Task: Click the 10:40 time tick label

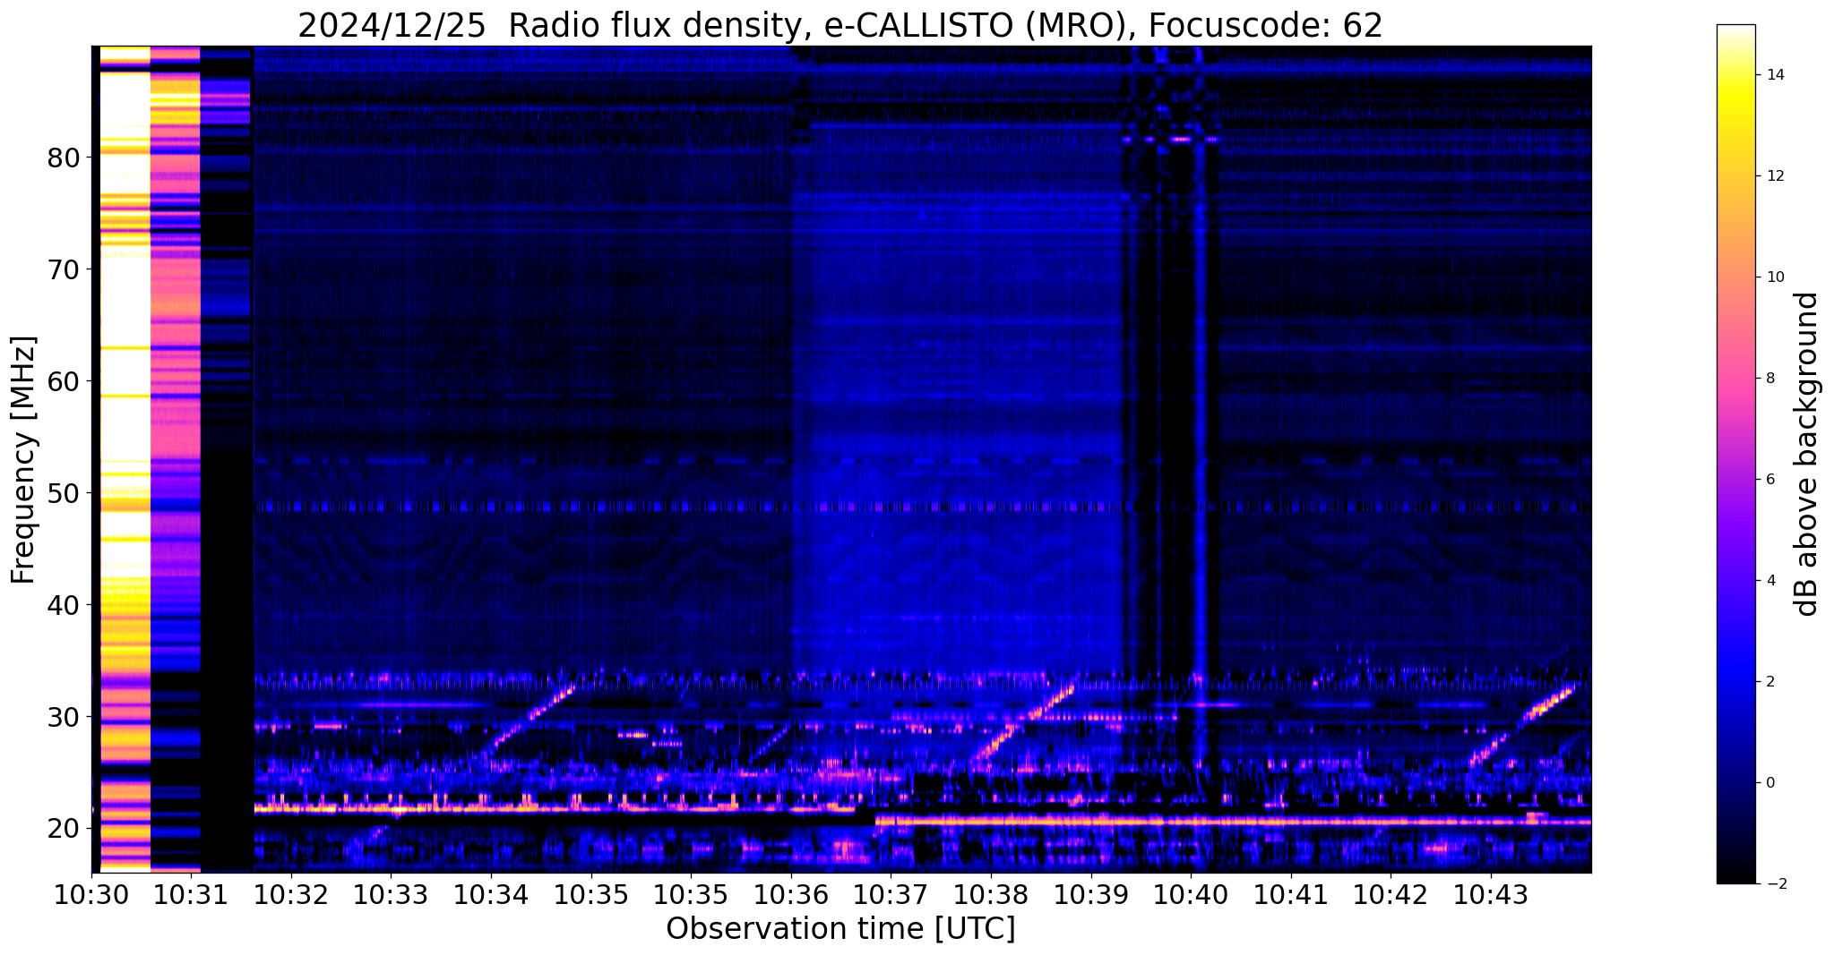Action: pyautogui.click(x=1192, y=895)
